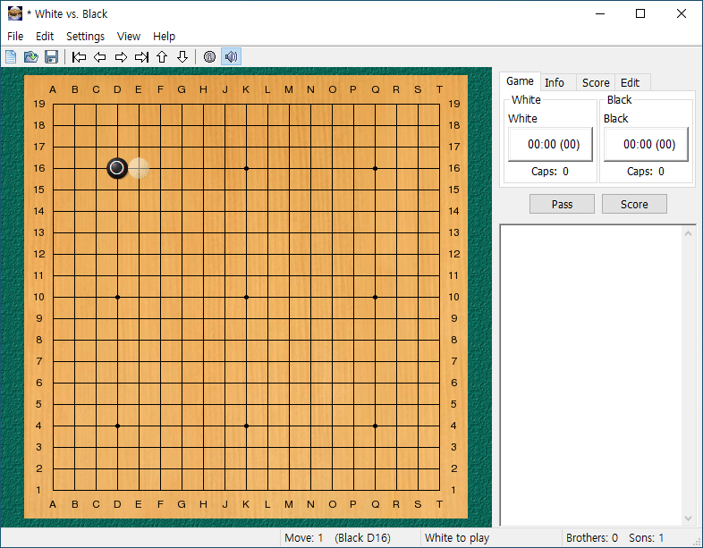
Task: Place a stone on the Q16 star point
Action: [x=376, y=168]
